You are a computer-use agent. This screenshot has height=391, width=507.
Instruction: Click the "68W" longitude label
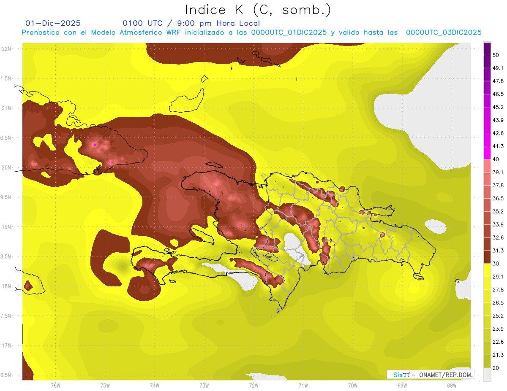[x=451, y=385]
